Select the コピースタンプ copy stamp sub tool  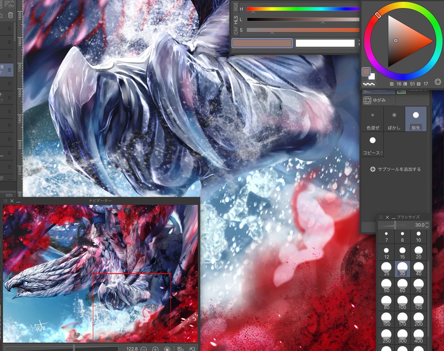[373, 144]
